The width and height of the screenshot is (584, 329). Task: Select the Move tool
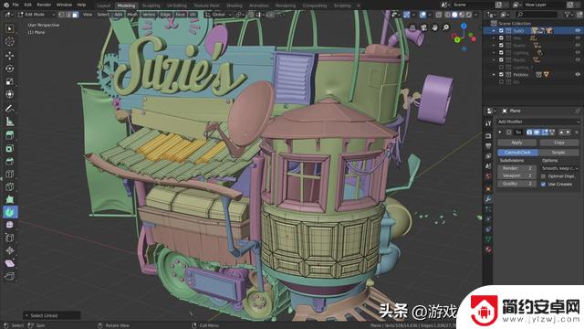(x=10, y=56)
